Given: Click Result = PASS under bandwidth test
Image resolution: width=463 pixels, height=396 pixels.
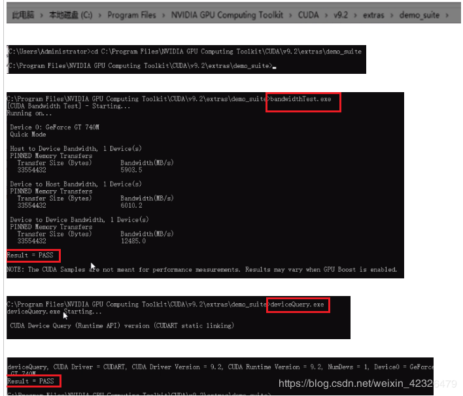Looking at the screenshot, I should pos(30,256).
